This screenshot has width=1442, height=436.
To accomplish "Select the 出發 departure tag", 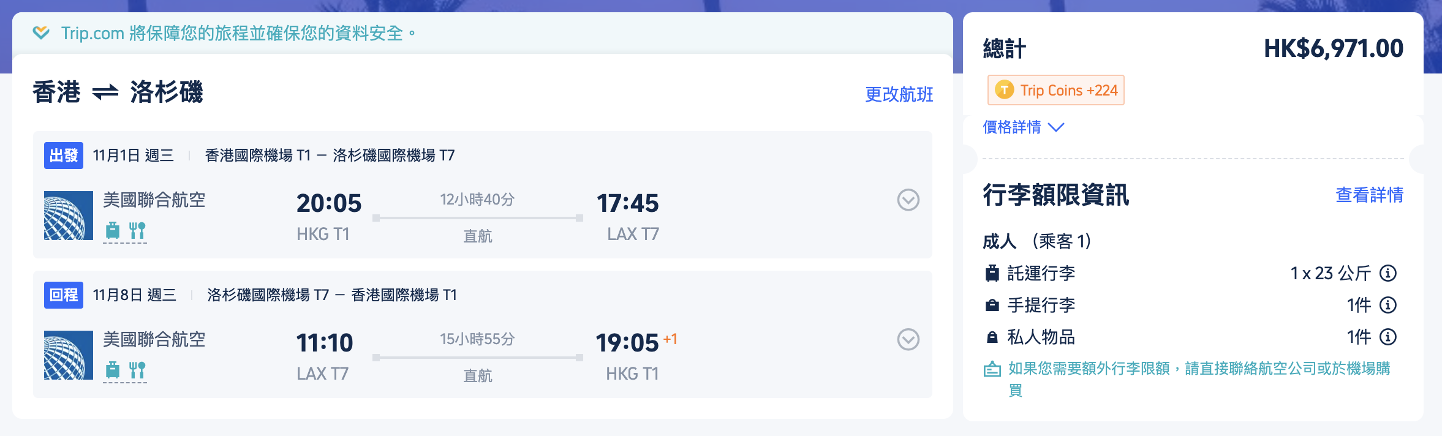I will tap(64, 156).
